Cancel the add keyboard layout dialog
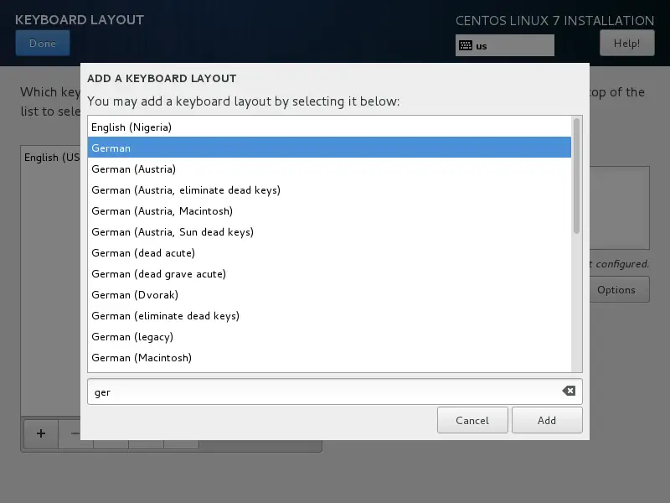This screenshot has height=503, width=670. point(472,421)
